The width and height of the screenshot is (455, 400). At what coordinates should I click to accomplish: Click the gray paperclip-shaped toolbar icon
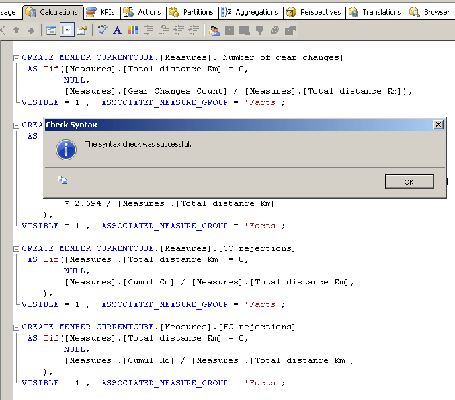[275, 30]
